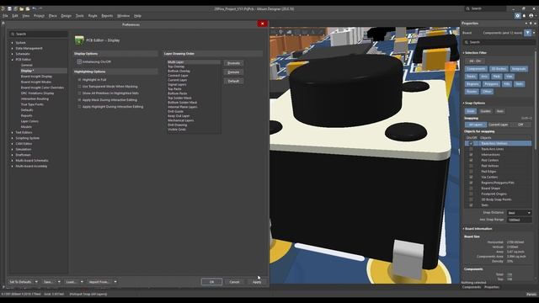This screenshot has width=539, height=303.
Task: Collapse the Board Information section
Action: coord(464,229)
